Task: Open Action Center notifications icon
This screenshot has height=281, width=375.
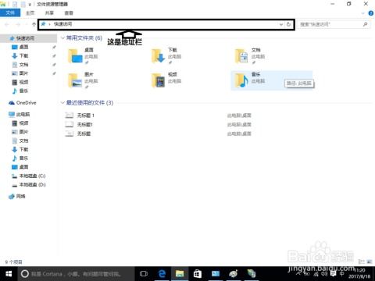Action: pyautogui.click(x=333, y=273)
